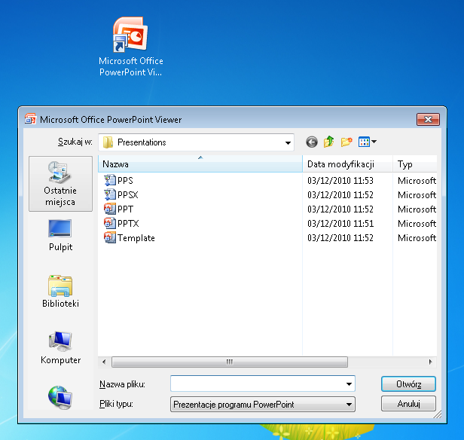464x440 pixels.
Task: Click the date 03/12/2010 11:53
Action: point(340,181)
